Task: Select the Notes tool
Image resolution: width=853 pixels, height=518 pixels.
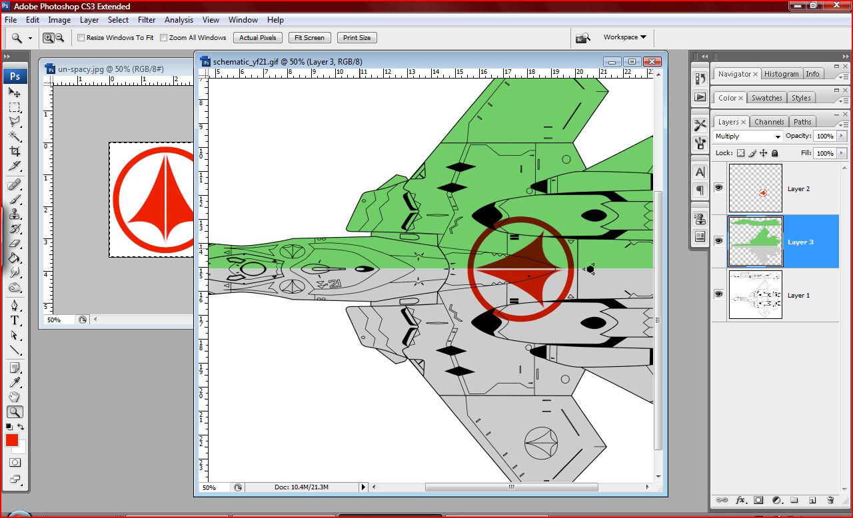Action: 15,368
